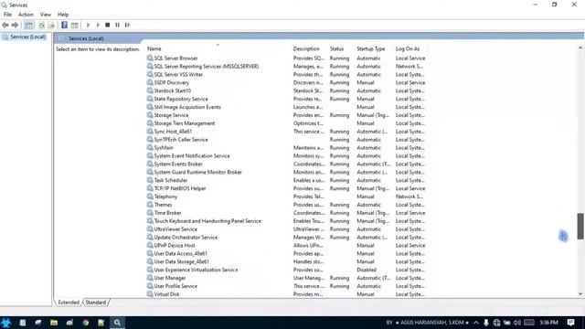The height and width of the screenshot is (329, 585).
Task: Select Services (Local) in the console tree
Action: (x=27, y=37)
